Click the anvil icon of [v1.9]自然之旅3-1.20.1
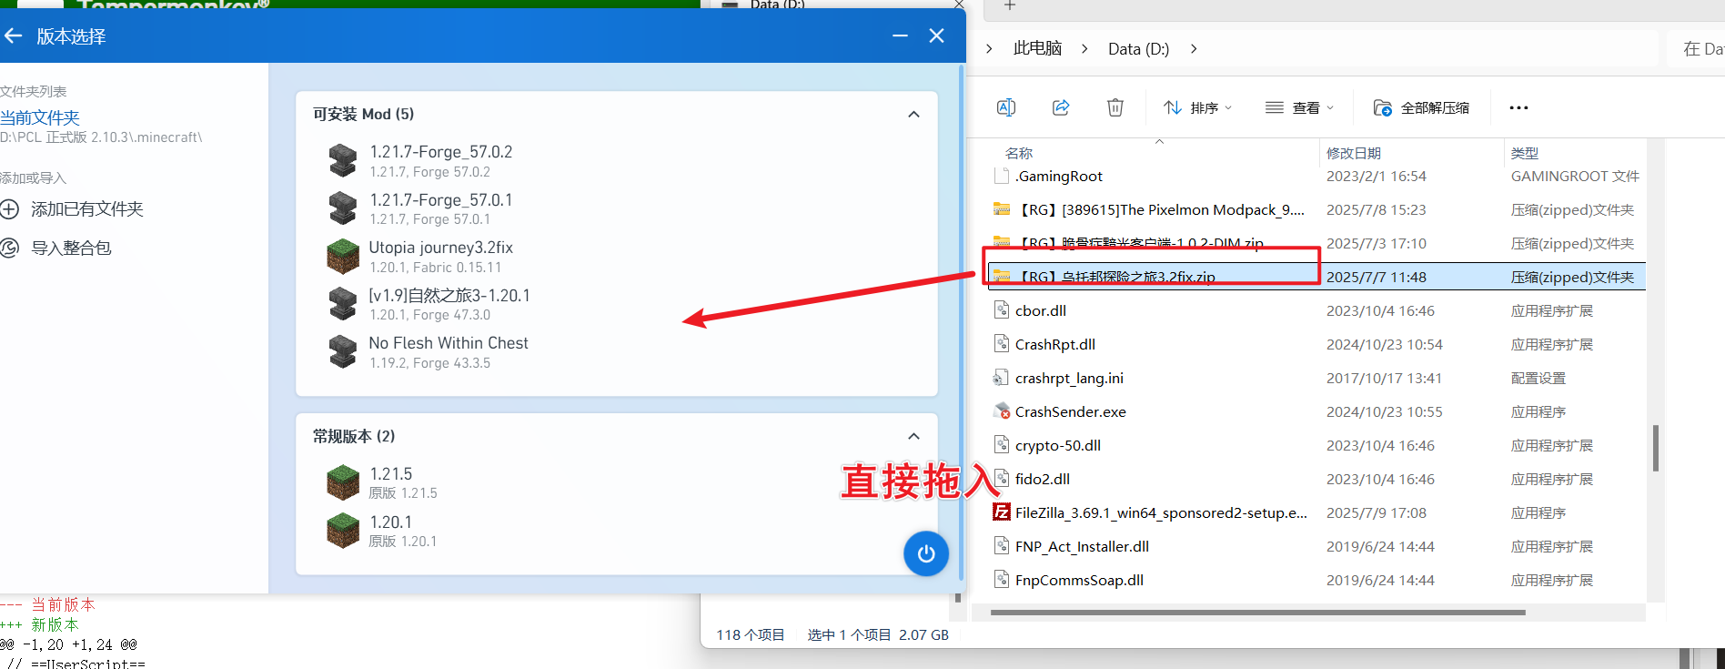The width and height of the screenshot is (1725, 669). (x=343, y=304)
